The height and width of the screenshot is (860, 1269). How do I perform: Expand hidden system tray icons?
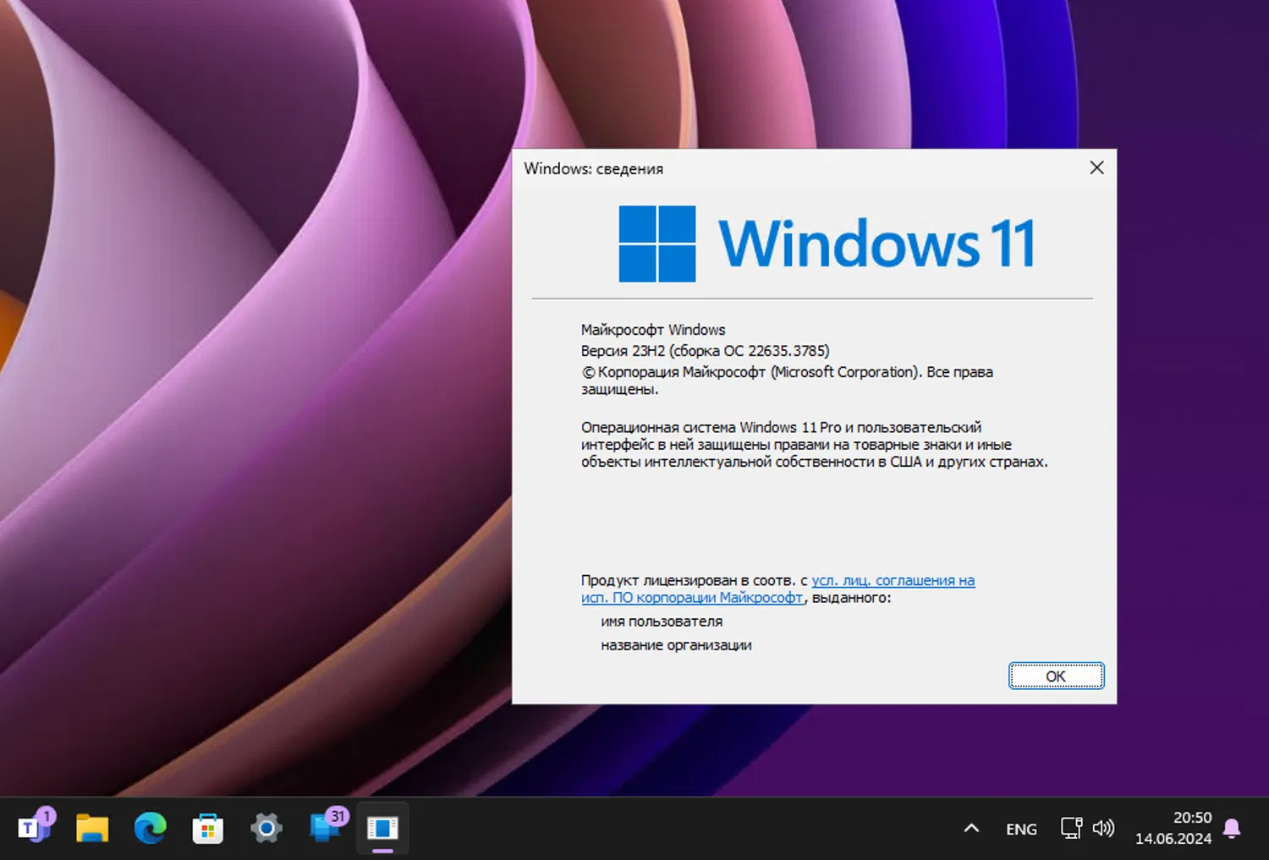(971, 829)
